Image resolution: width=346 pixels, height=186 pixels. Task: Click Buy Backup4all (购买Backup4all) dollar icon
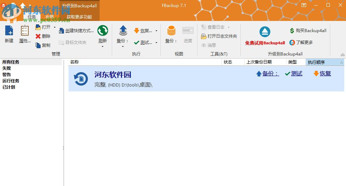point(292,31)
